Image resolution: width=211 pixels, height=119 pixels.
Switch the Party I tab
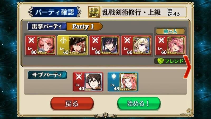click(x=84, y=26)
